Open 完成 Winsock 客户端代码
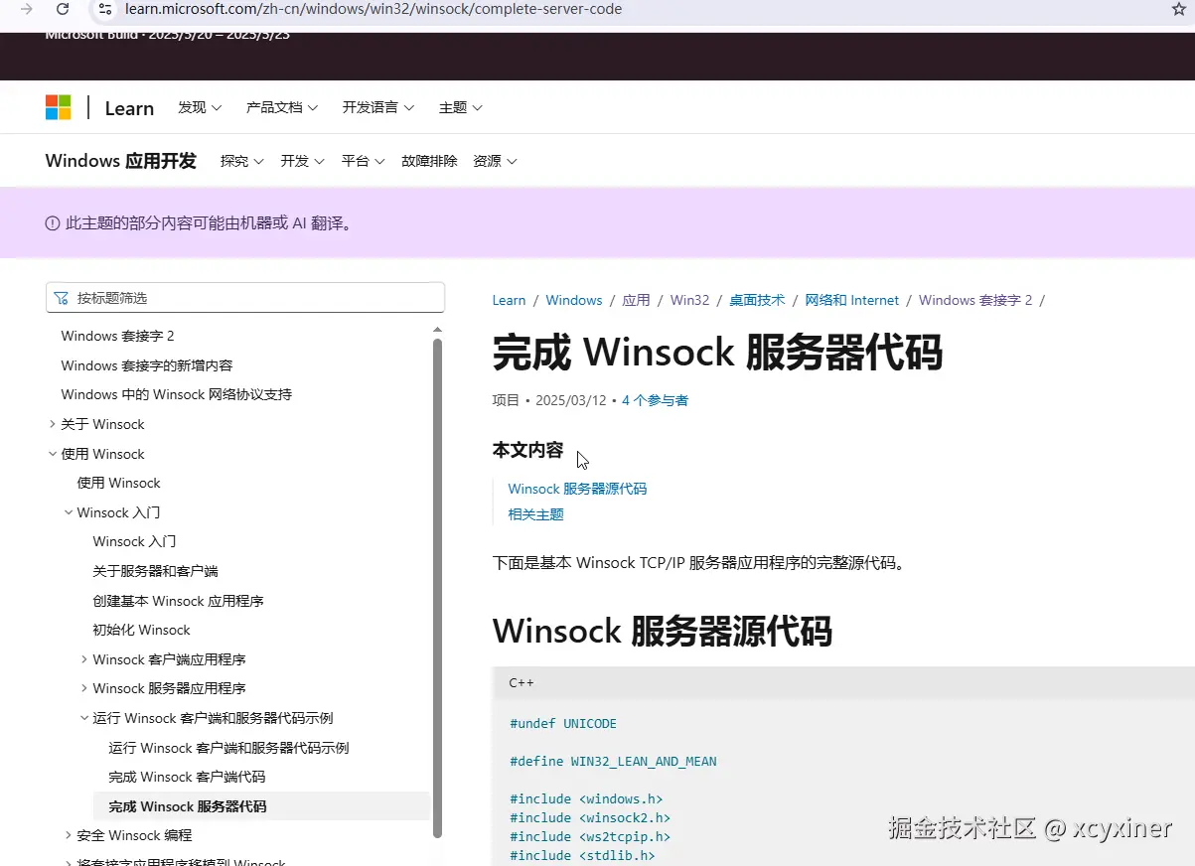This screenshot has height=866, width=1195. click(187, 777)
